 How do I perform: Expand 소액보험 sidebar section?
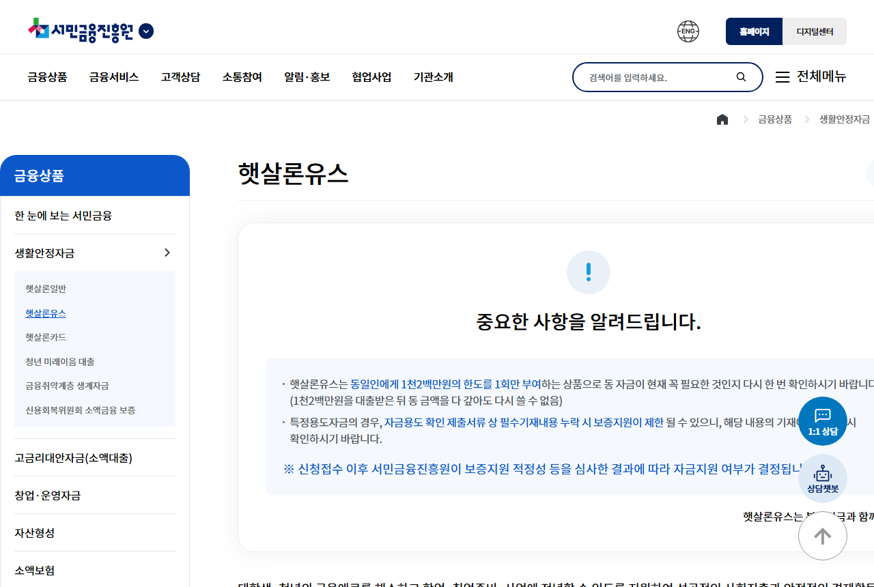(95, 570)
